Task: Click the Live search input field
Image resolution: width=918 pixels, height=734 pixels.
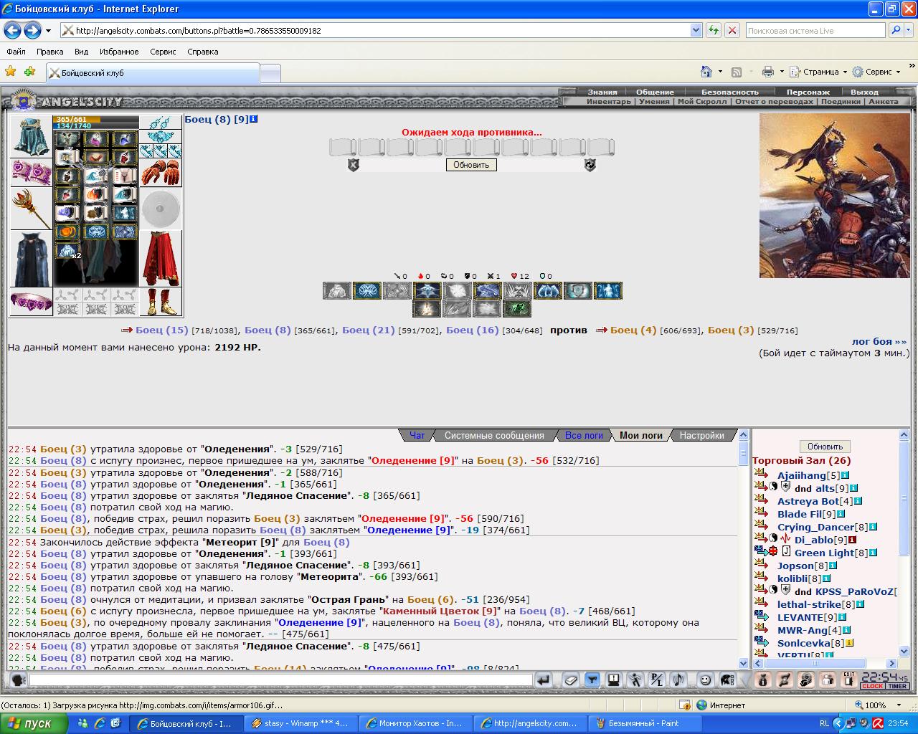Action: pos(815,31)
